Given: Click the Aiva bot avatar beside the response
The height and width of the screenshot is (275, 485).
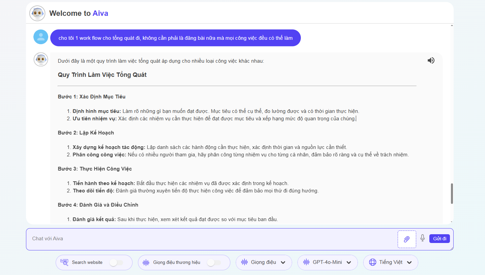Looking at the screenshot, I should [x=41, y=60].
